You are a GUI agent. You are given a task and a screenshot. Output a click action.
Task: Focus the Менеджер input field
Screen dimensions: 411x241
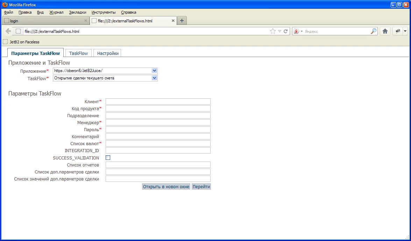[x=158, y=122]
